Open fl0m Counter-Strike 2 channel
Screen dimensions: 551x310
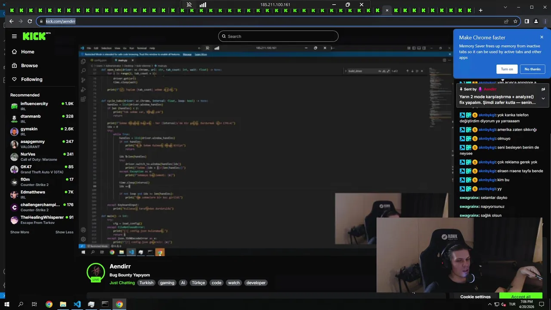42,182
